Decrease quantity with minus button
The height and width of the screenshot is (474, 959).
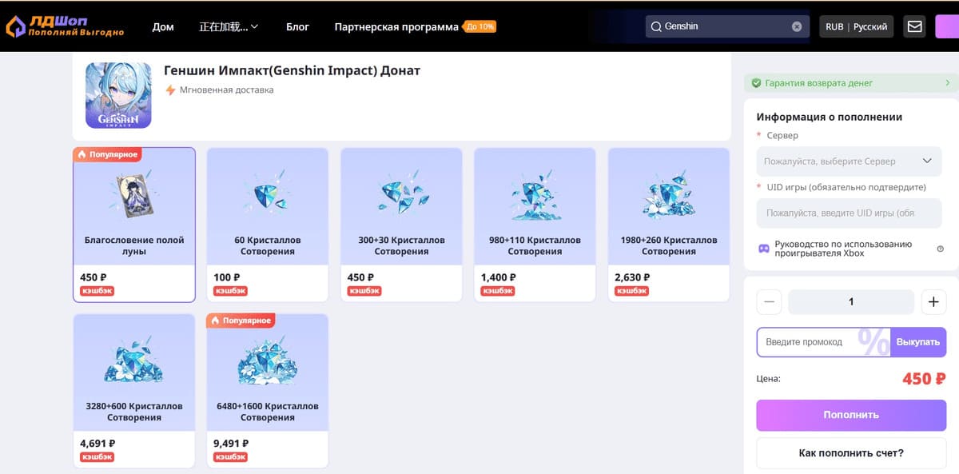point(769,302)
